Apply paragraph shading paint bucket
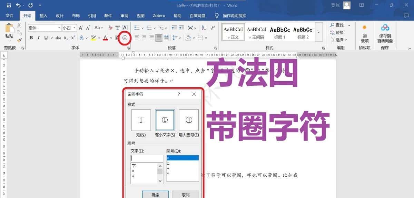 tap(189, 38)
